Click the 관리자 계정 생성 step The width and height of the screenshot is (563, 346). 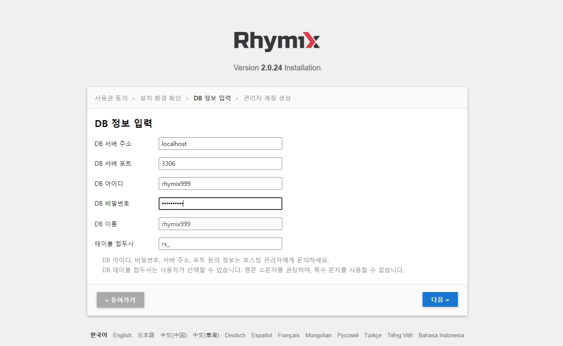tap(267, 98)
